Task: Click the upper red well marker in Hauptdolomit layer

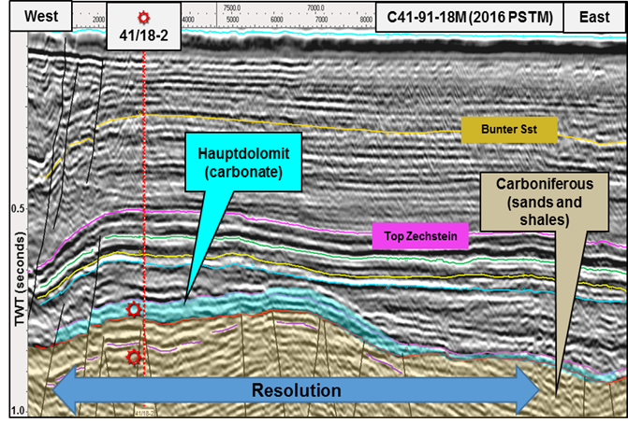Action: click(x=135, y=309)
